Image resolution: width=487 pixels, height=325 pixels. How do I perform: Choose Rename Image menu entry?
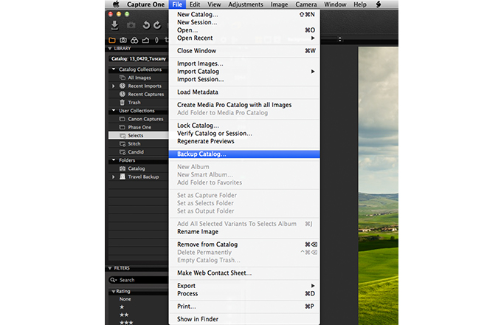(244, 232)
